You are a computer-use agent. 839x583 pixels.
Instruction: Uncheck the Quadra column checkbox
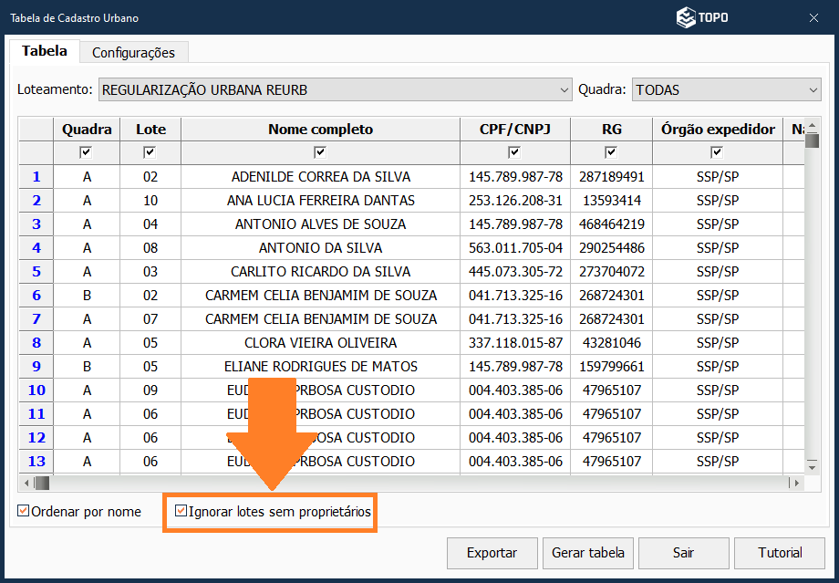(87, 152)
